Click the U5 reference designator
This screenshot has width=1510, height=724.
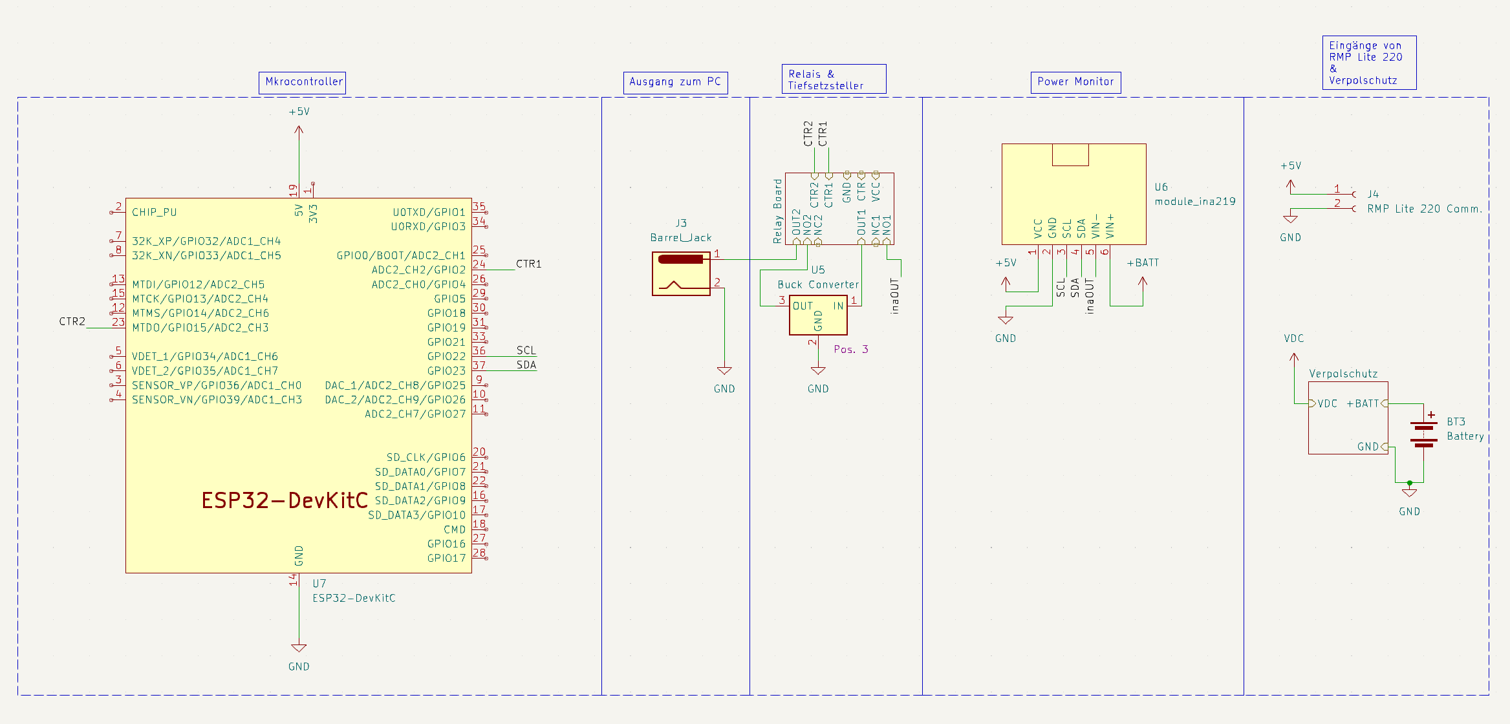click(818, 270)
